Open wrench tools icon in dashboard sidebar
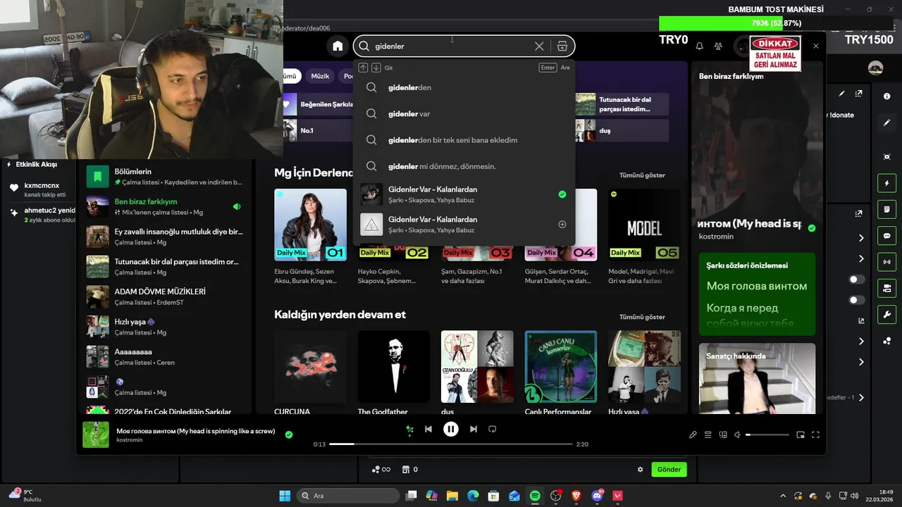 coord(886,314)
